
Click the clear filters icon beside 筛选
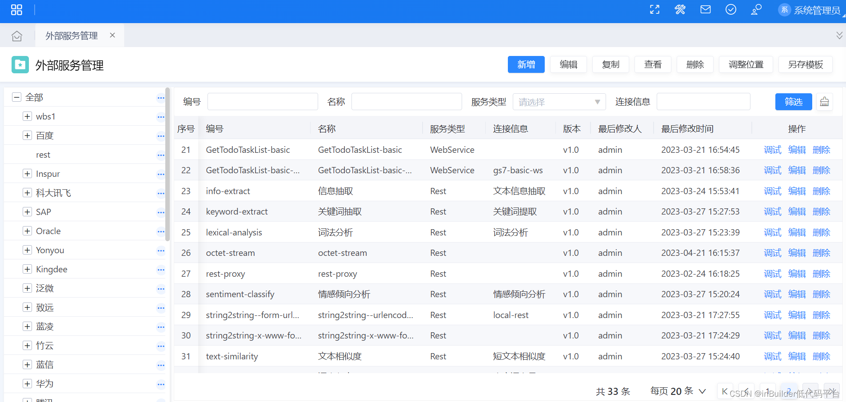(825, 102)
